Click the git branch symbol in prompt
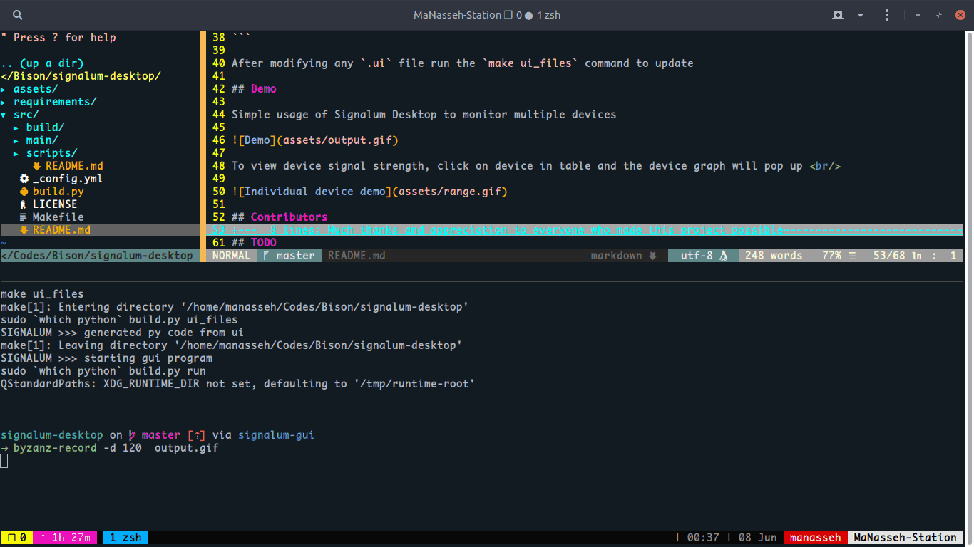This screenshot has width=974, height=547. 132,435
